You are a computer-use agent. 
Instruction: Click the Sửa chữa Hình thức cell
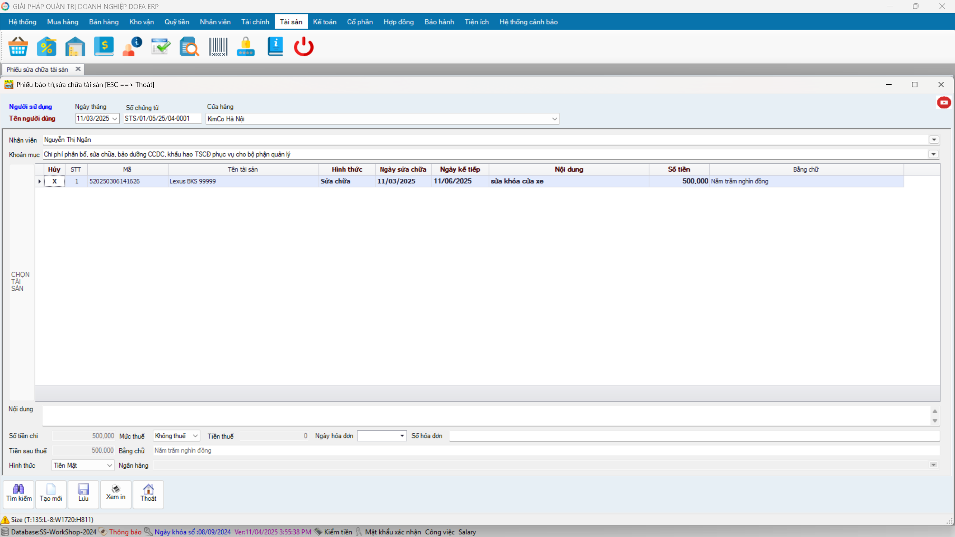pos(347,181)
